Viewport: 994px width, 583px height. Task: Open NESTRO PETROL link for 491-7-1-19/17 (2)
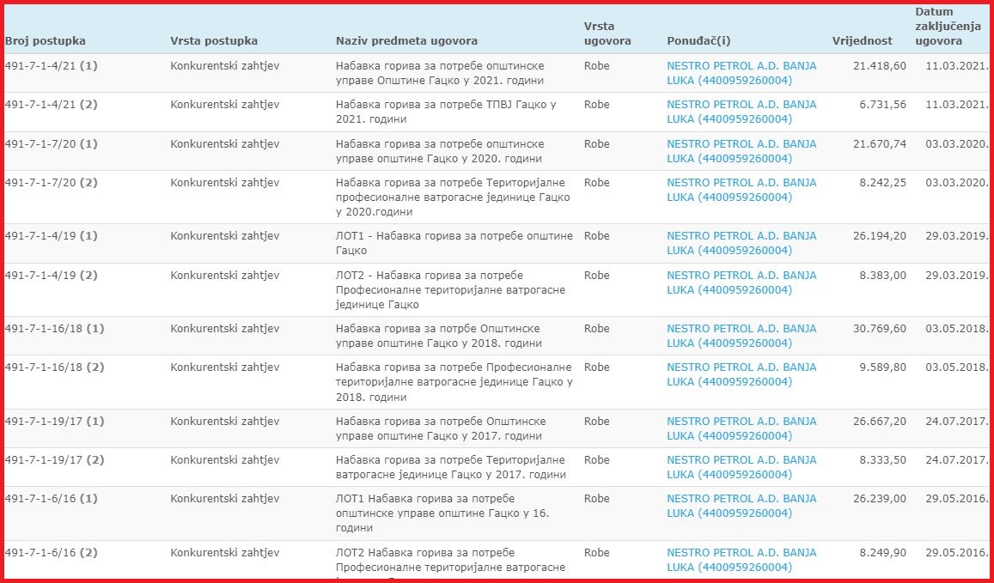[x=741, y=467]
